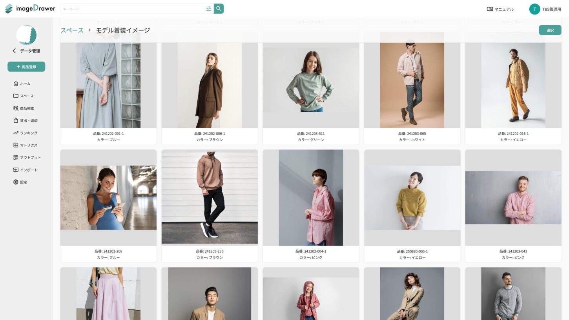This screenshot has height=320, width=569.
Task: Open スペース folder icon in sidebar
Action: (16, 96)
